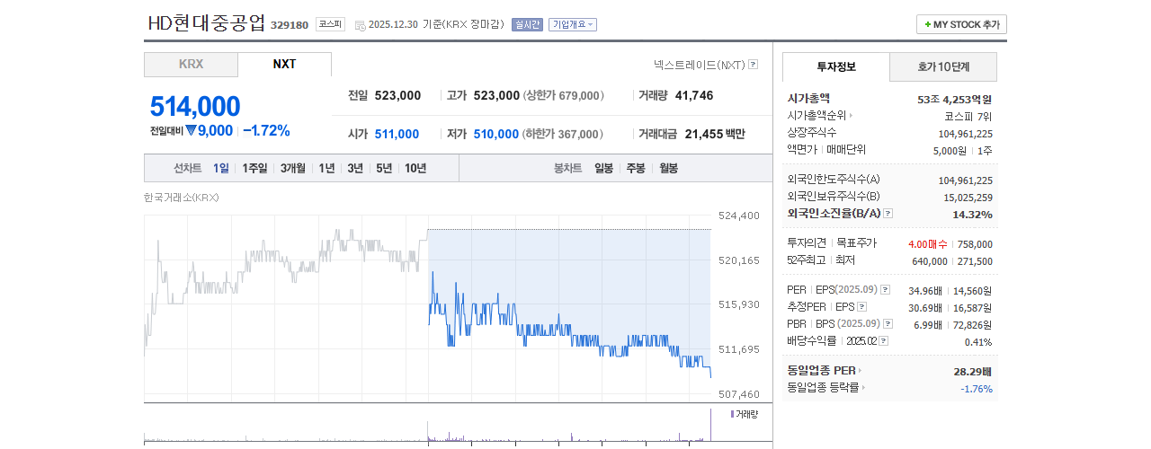Click the -1.72% change rate
Viewport: 1151px width, 449px height.
(266, 130)
